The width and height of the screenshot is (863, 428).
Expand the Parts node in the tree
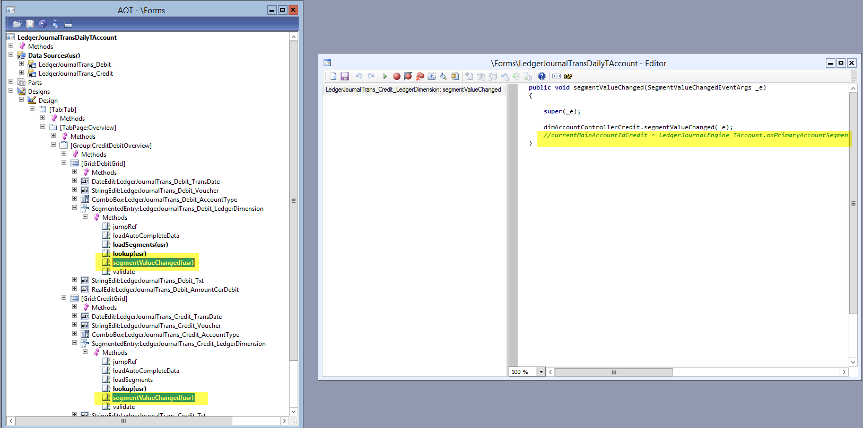point(11,82)
